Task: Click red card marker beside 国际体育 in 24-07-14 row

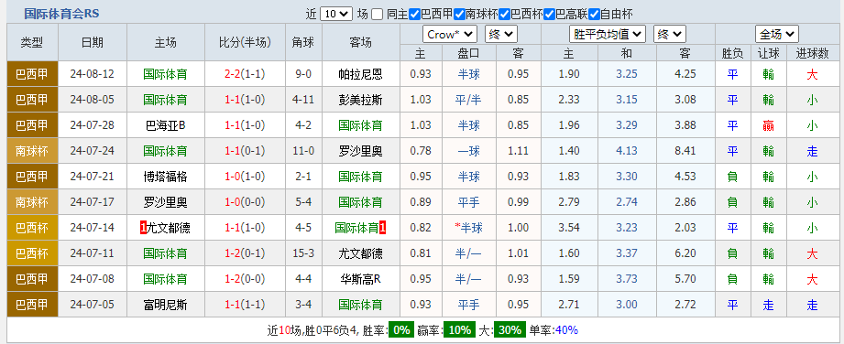Action: coord(382,228)
